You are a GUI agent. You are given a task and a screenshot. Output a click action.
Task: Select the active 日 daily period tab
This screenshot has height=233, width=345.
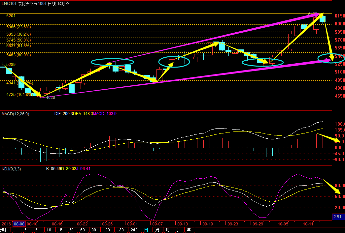pyautogui.click(x=146, y=230)
